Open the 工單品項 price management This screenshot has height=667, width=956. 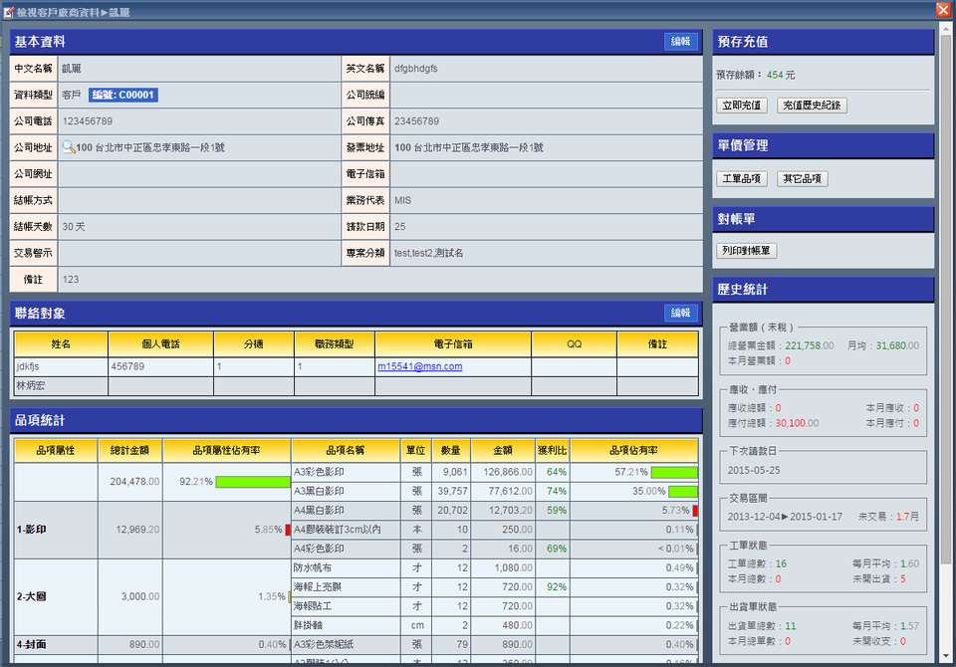[x=742, y=179]
